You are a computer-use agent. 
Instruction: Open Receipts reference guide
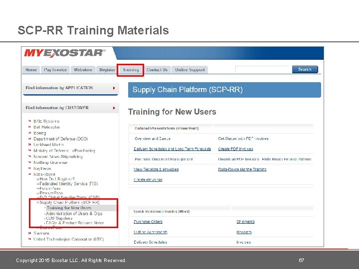click(244, 232)
